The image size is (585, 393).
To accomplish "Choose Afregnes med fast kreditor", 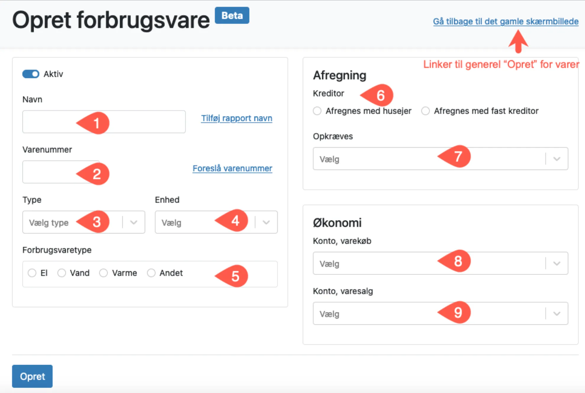I will pos(425,111).
